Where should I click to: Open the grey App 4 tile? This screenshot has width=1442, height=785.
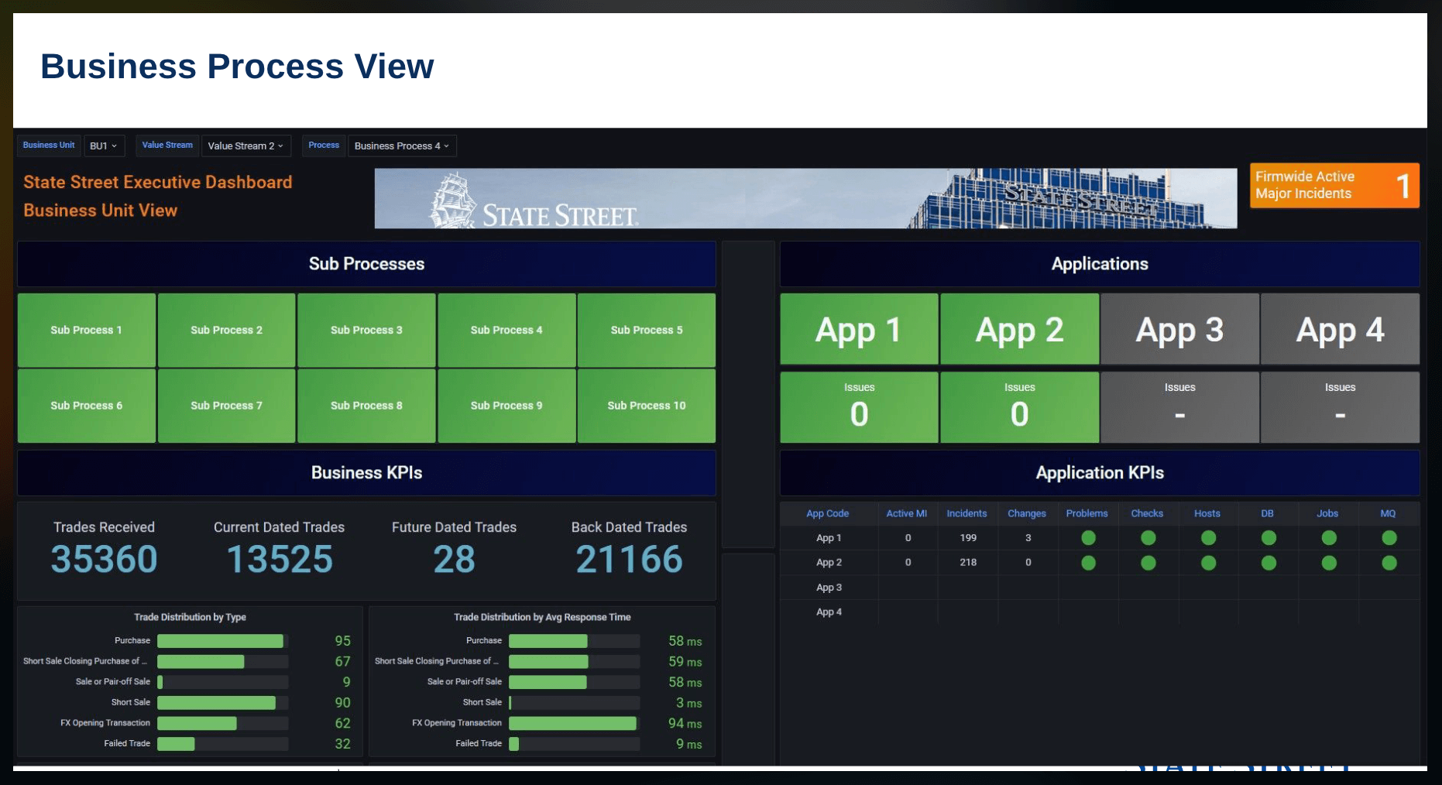tap(1340, 329)
